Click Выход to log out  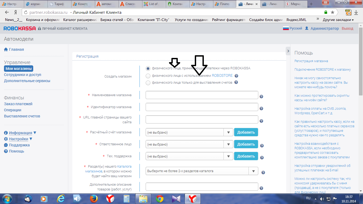348,28
